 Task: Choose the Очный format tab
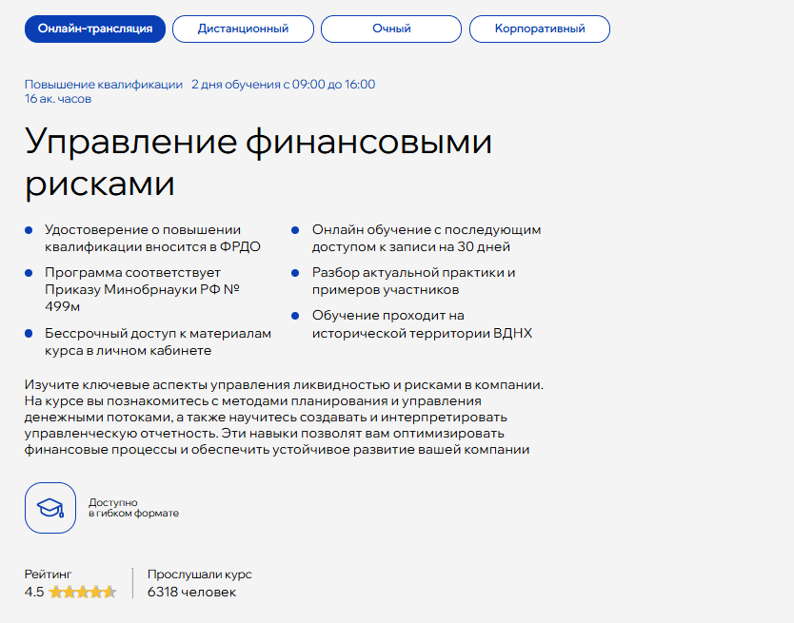click(391, 29)
